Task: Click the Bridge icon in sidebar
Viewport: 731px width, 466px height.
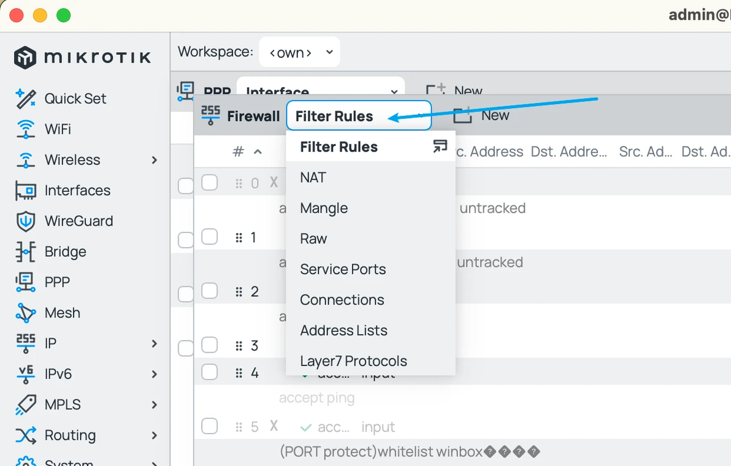Action: coord(25,252)
